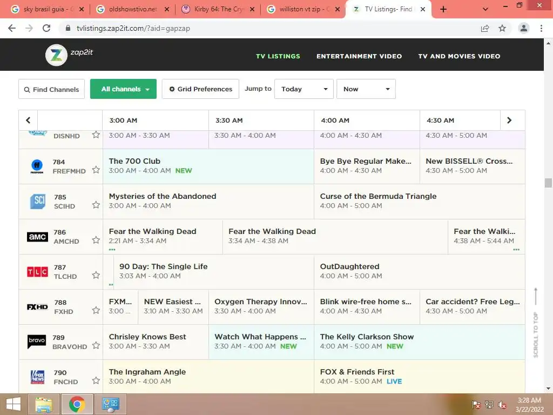Open Windows Start menu
Viewport: 553px width, 415px height.
14,404
